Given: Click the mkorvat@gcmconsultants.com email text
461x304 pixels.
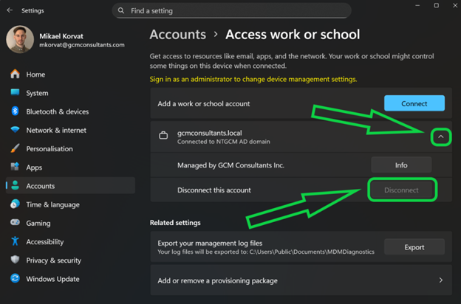Looking at the screenshot, I should (82, 45).
